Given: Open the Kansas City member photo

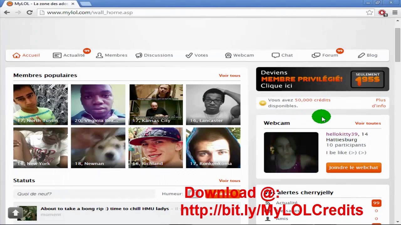Looking at the screenshot, I should point(156,105).
